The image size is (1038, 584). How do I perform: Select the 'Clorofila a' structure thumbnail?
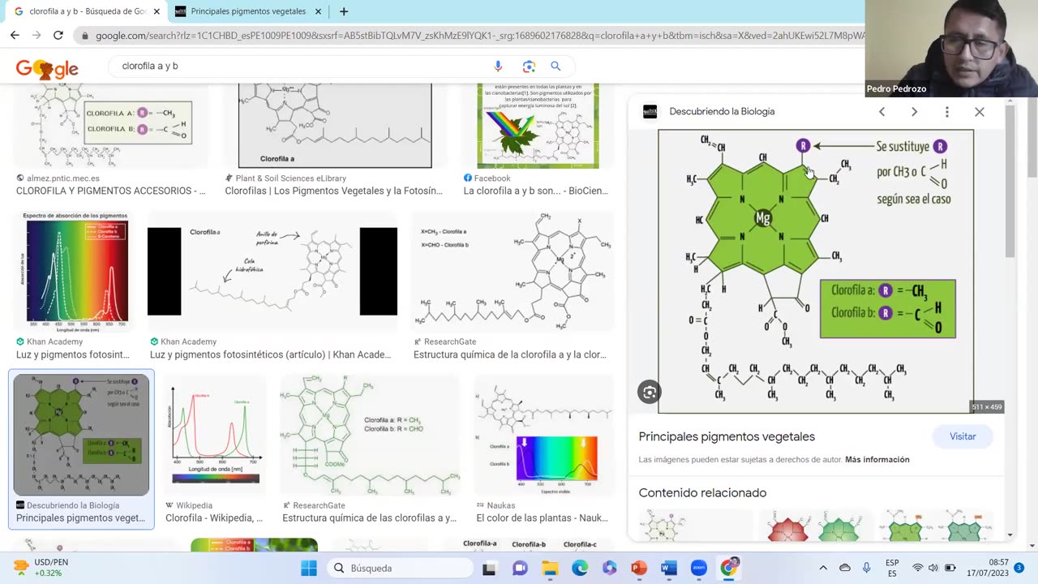click(x=335, y=126)
